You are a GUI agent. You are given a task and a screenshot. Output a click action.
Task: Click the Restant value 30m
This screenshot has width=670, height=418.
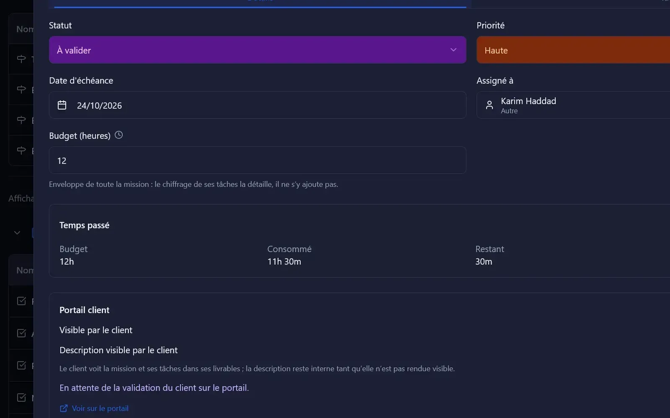(x=484, y=262)
